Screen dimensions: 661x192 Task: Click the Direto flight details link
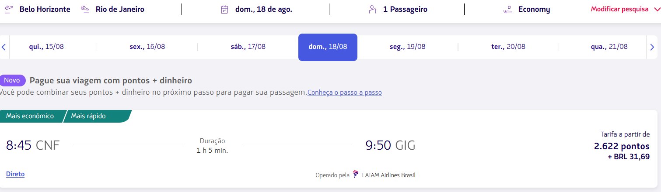pyautogui.click(x=15, y=174)
